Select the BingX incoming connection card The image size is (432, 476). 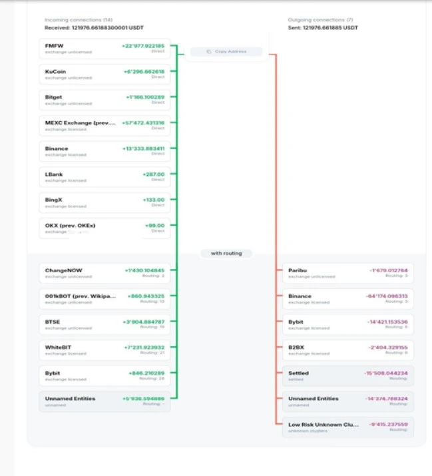pyautogui.click(x=105, y=203)
